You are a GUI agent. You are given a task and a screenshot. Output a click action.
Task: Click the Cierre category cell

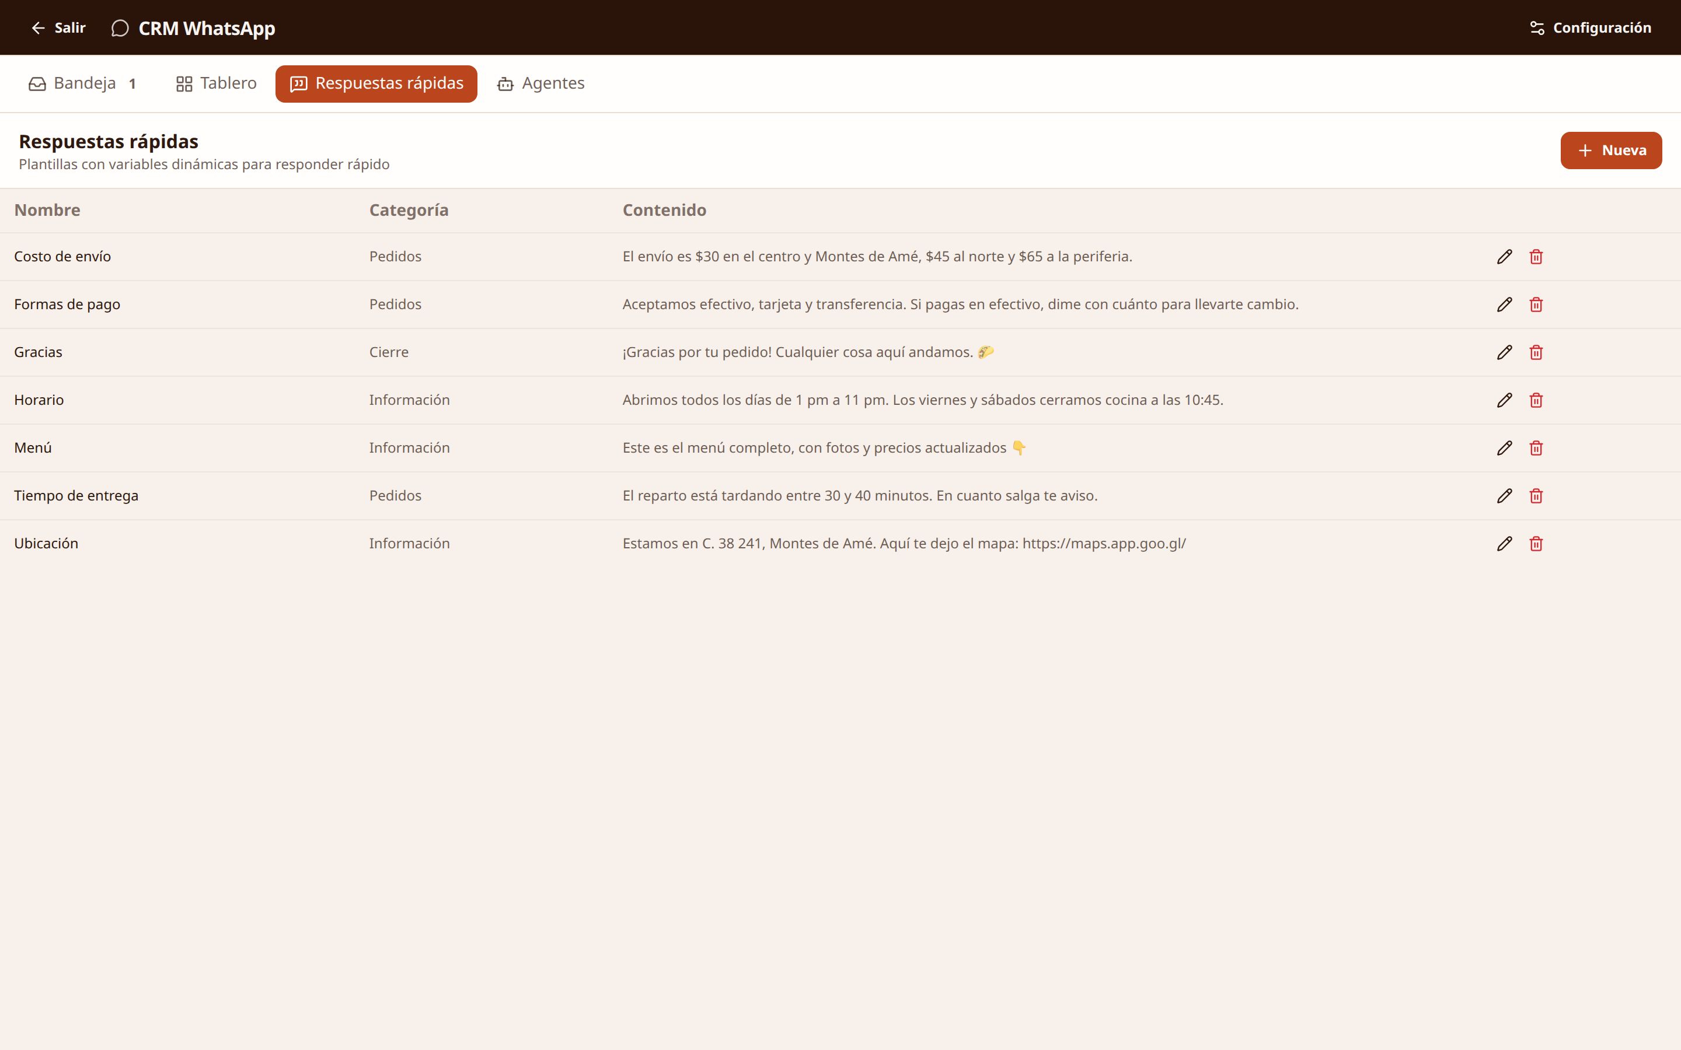pyautogui.click(x=389, y=353)
